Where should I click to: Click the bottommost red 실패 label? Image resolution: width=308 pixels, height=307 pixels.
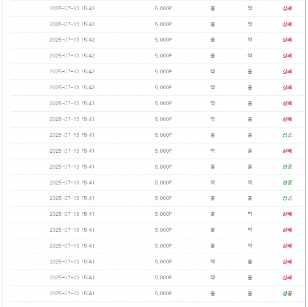tap(287, 277)
